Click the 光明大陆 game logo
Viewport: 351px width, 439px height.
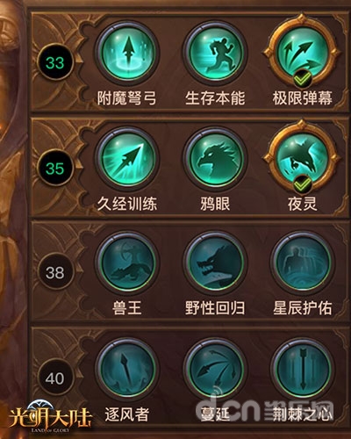50,417
